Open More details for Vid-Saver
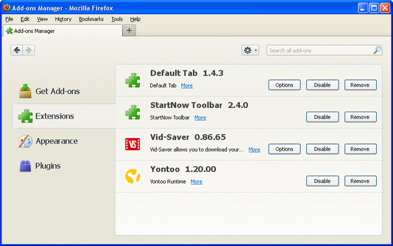Viewport: 393px width, 246px height. point(254,150)
